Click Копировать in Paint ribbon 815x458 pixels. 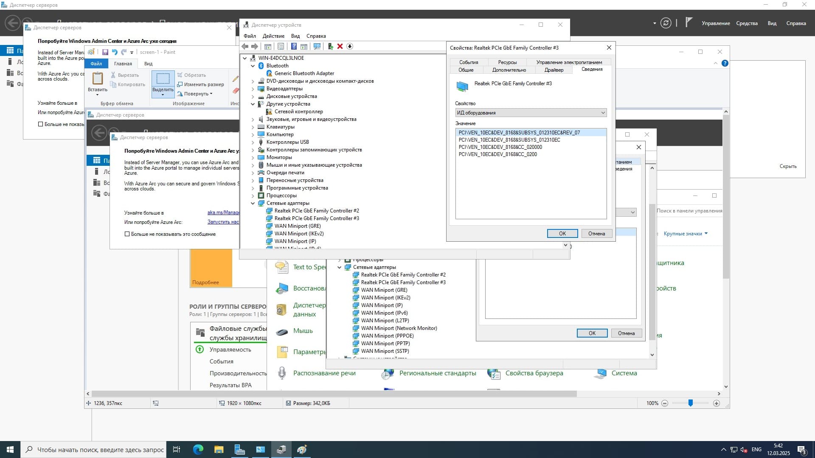(x=127, y=84)
